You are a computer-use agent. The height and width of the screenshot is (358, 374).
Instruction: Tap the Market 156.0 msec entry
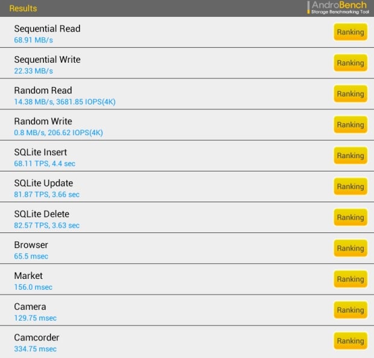187,279
